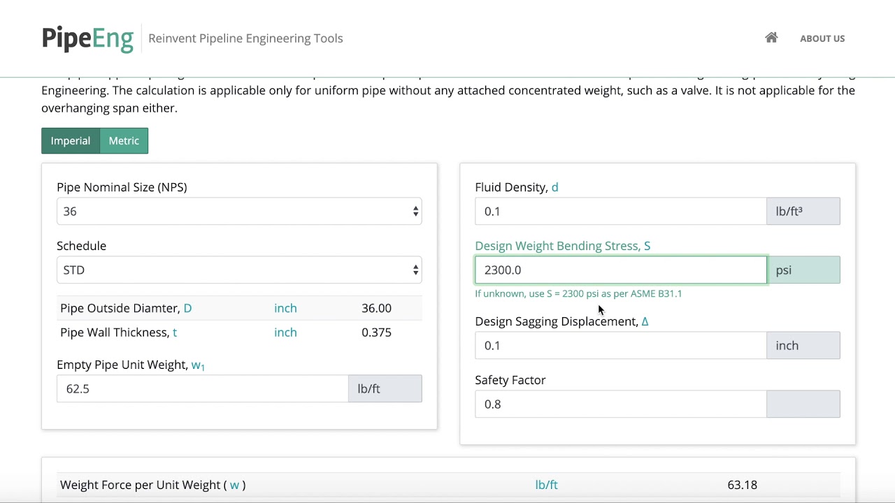Open the Pipe Nominal Size dropdown
The image size is (895, 503).
click(x=239, y=211)
